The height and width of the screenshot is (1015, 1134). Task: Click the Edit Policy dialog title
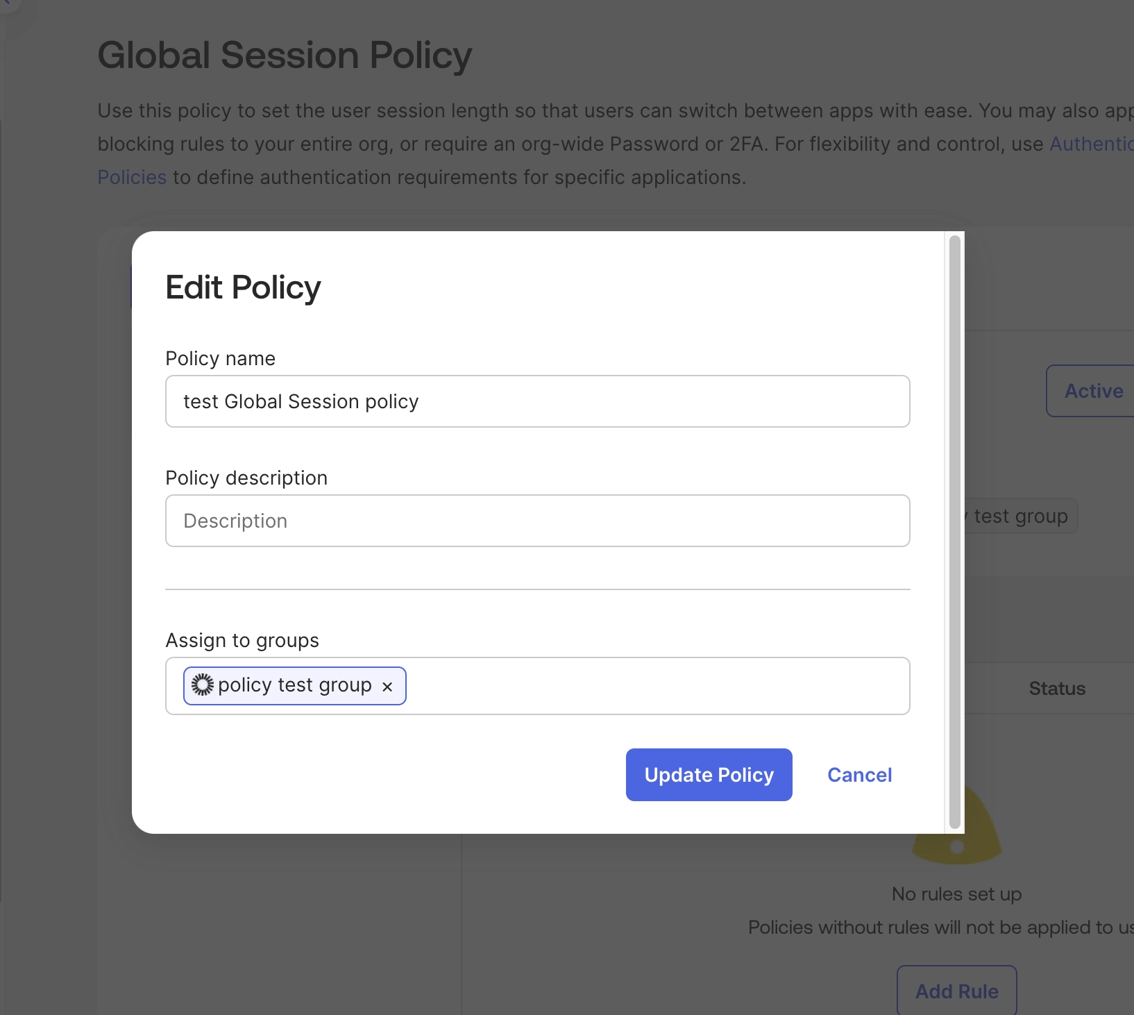[x=243, y=287]
